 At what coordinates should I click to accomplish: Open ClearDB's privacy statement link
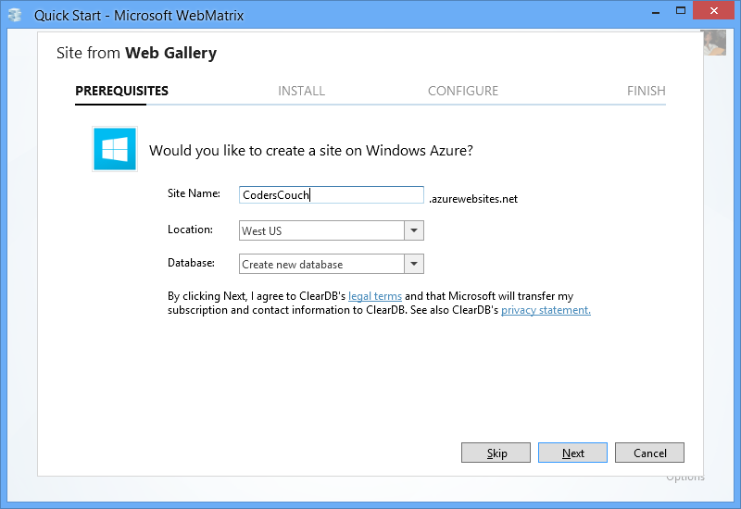tap(546, 310)
